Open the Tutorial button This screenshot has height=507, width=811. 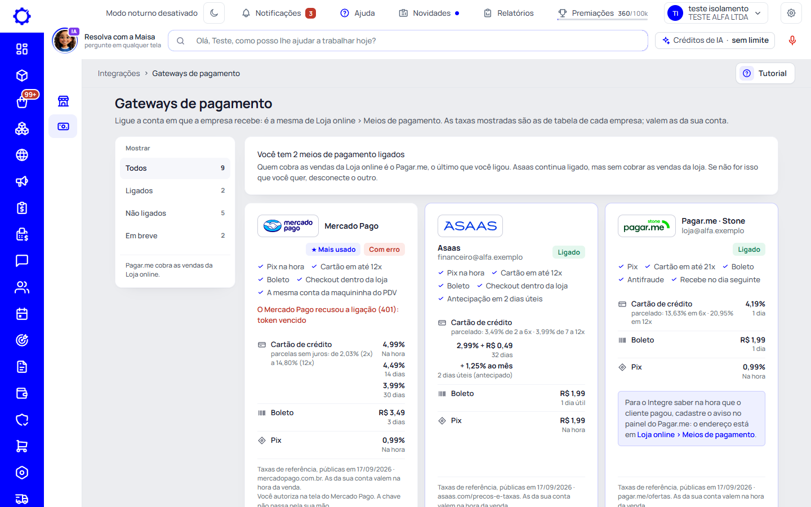765,73
